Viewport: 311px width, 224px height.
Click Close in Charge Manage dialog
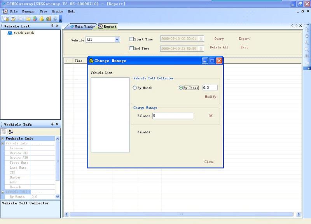tap(209, 162)
